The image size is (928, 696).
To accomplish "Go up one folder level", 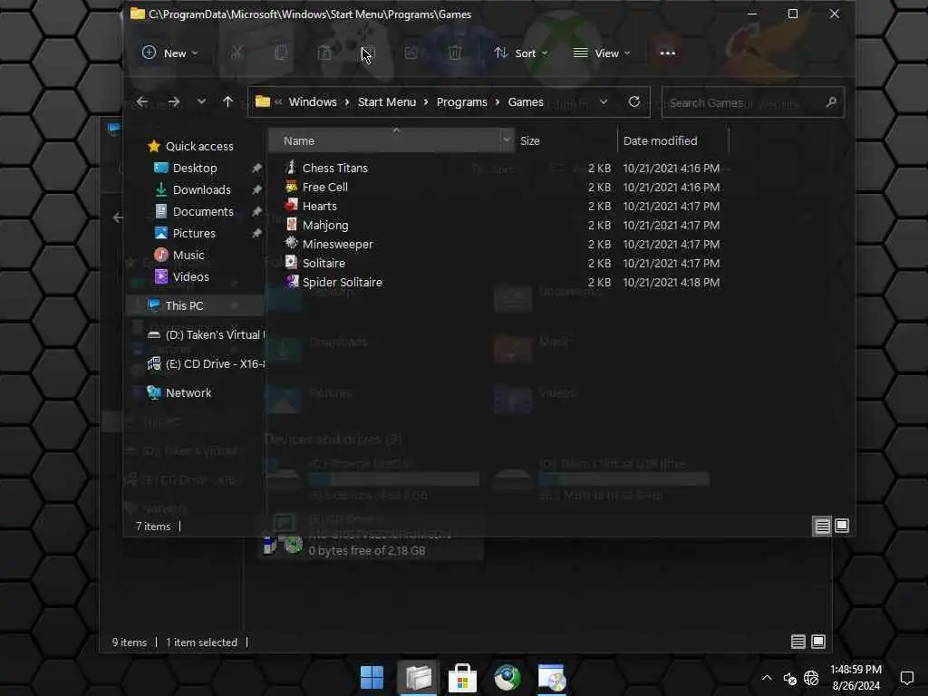I will coord(227,101).
